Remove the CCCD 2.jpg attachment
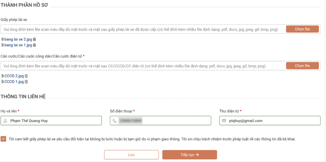Screen dimensions: 326x162 [26, 76]
